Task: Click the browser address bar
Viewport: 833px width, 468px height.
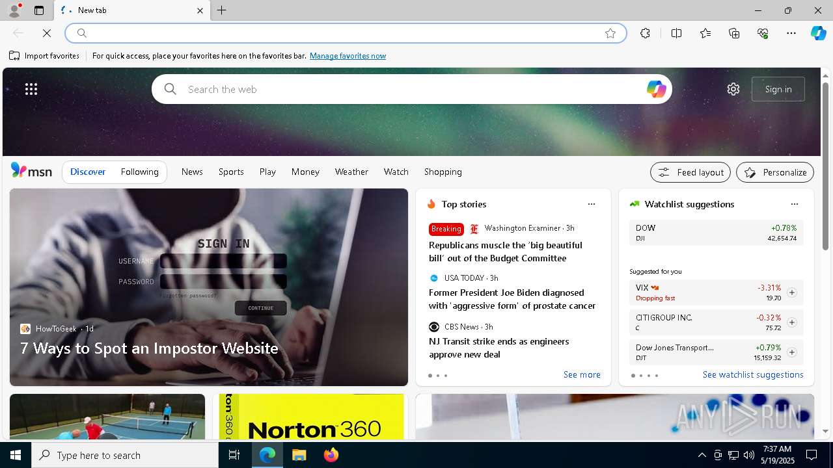Action: tap(345, 33)
